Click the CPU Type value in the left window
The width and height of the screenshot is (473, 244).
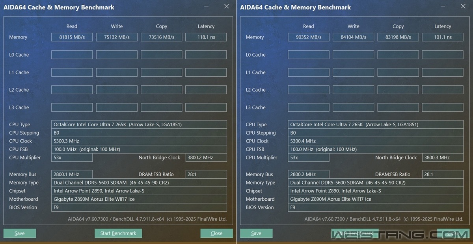pyautogui.click(x=139, y=124)
